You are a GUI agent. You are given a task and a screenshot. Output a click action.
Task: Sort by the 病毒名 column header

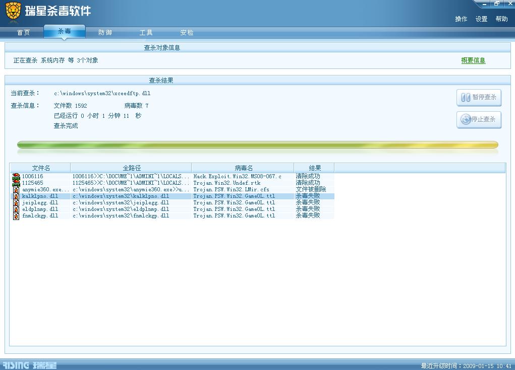[243, 168]
